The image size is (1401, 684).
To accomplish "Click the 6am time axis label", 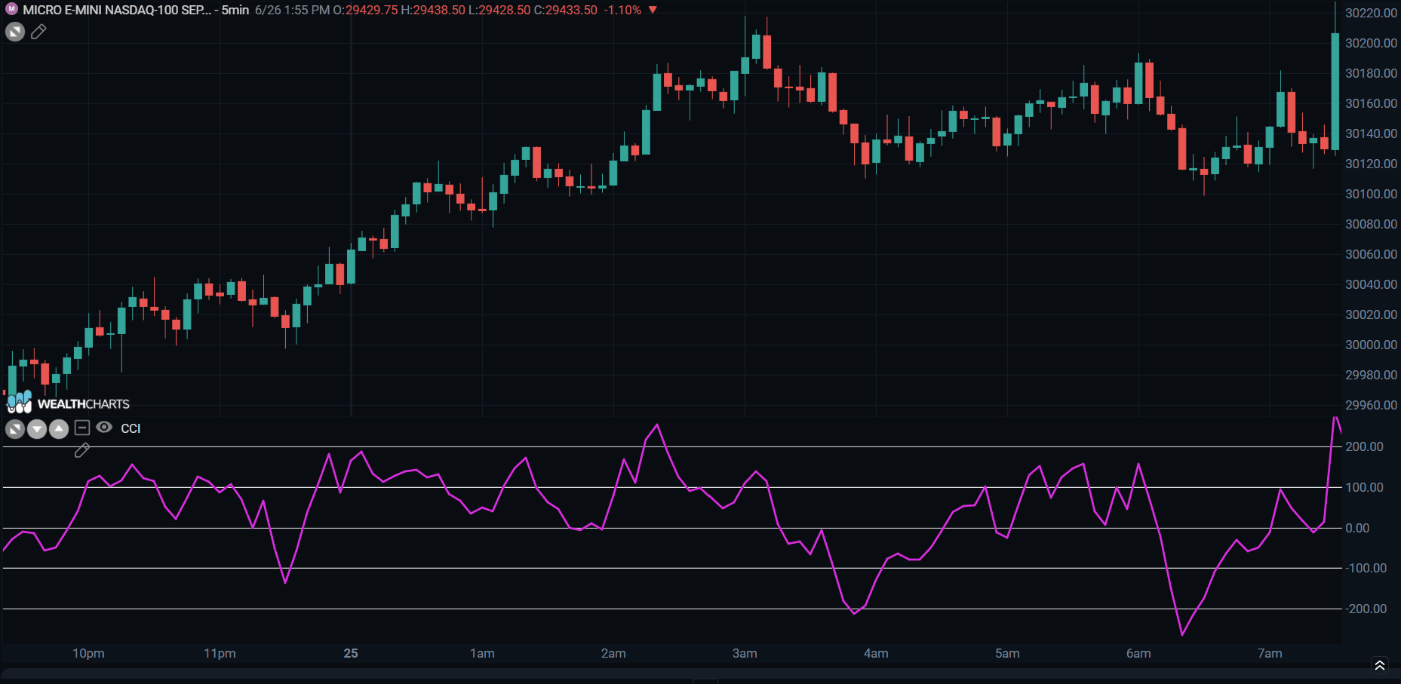I will tap(1138, 653).
